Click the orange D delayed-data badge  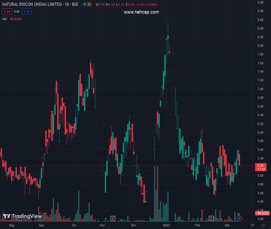(x=89, y=4)
